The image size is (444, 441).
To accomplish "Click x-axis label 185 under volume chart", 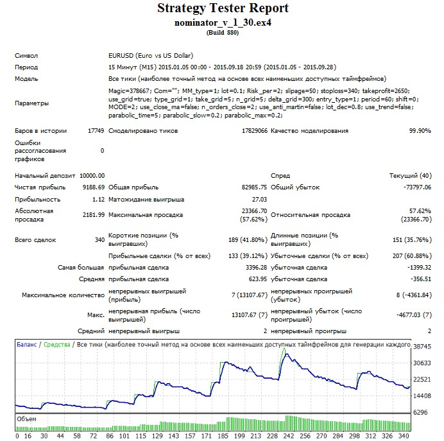I will pos(223,436).
